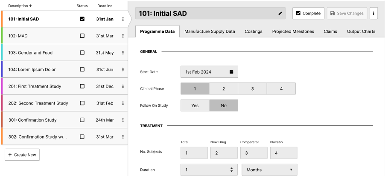The height and width of the screenshot is (176, 385).
Task: Click the Duration number stepper arrows
Action: point(231,170)
